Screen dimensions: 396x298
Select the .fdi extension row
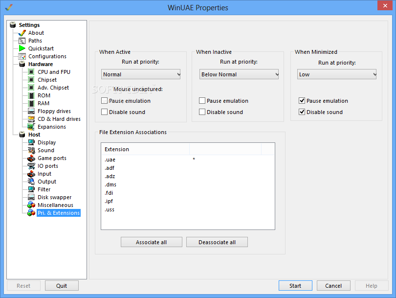188,193
